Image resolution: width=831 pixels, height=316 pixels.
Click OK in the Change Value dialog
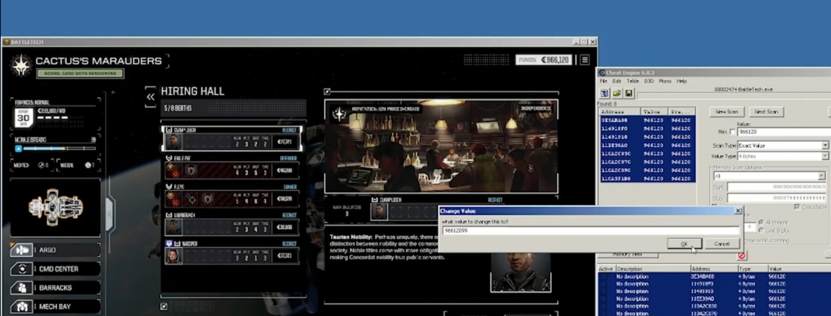click(684, 244)
